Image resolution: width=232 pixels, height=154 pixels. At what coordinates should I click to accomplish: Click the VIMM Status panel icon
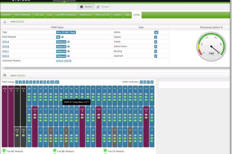pyautogui.click(x=5, y=22)
